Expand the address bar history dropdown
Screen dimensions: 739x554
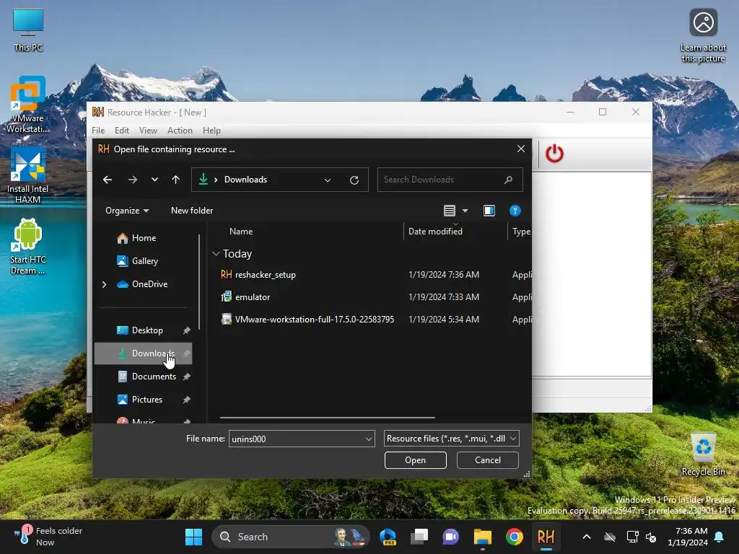(x=328, y=180)
